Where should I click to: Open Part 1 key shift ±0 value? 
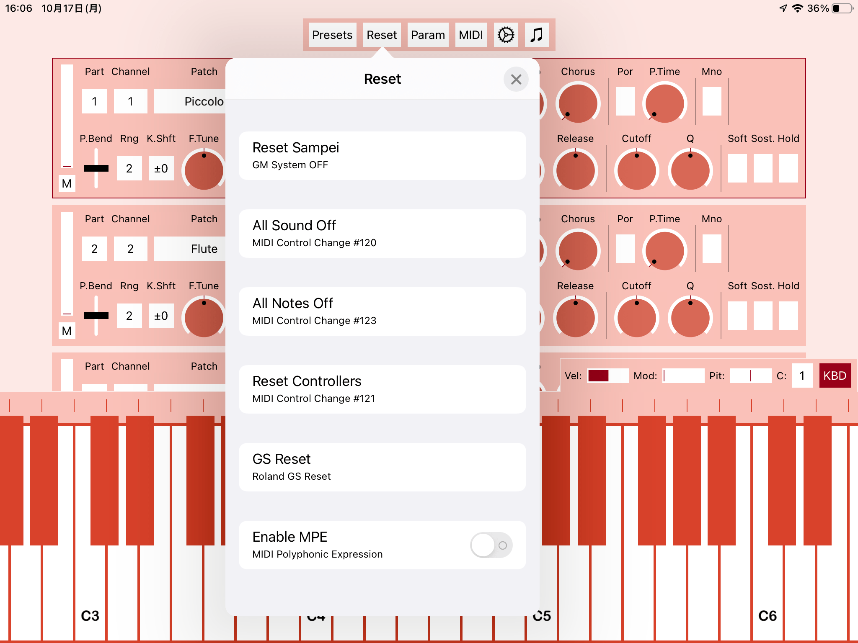tap(161, 168)
